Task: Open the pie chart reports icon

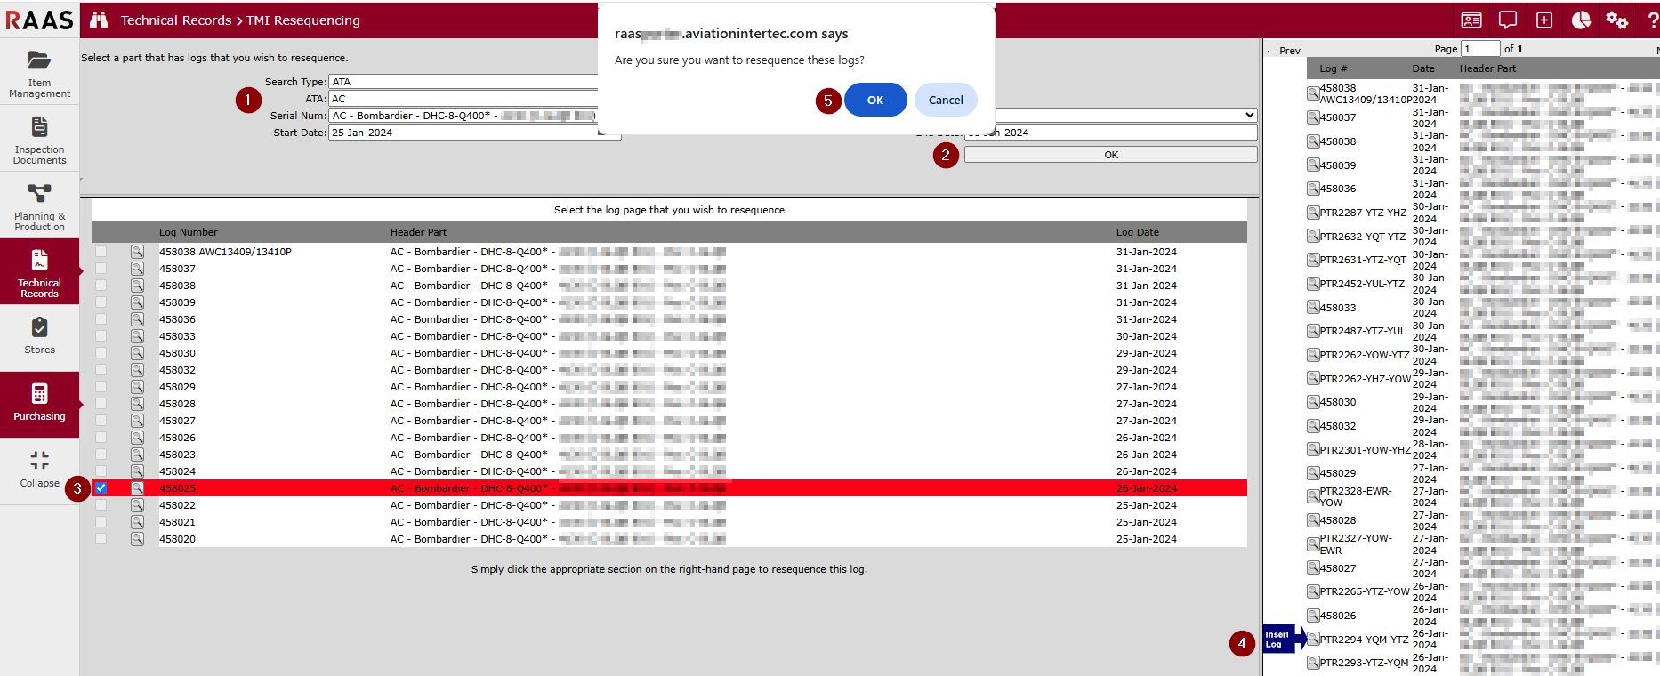Action: 1581,20
